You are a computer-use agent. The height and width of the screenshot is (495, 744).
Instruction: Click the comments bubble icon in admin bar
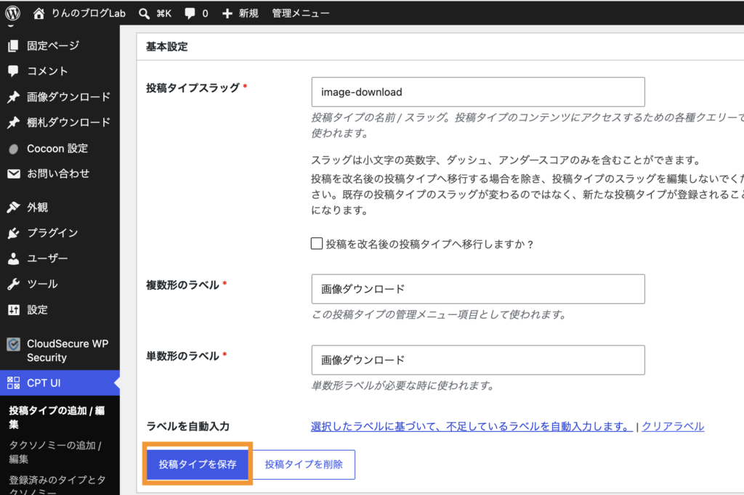click(190, 13)
